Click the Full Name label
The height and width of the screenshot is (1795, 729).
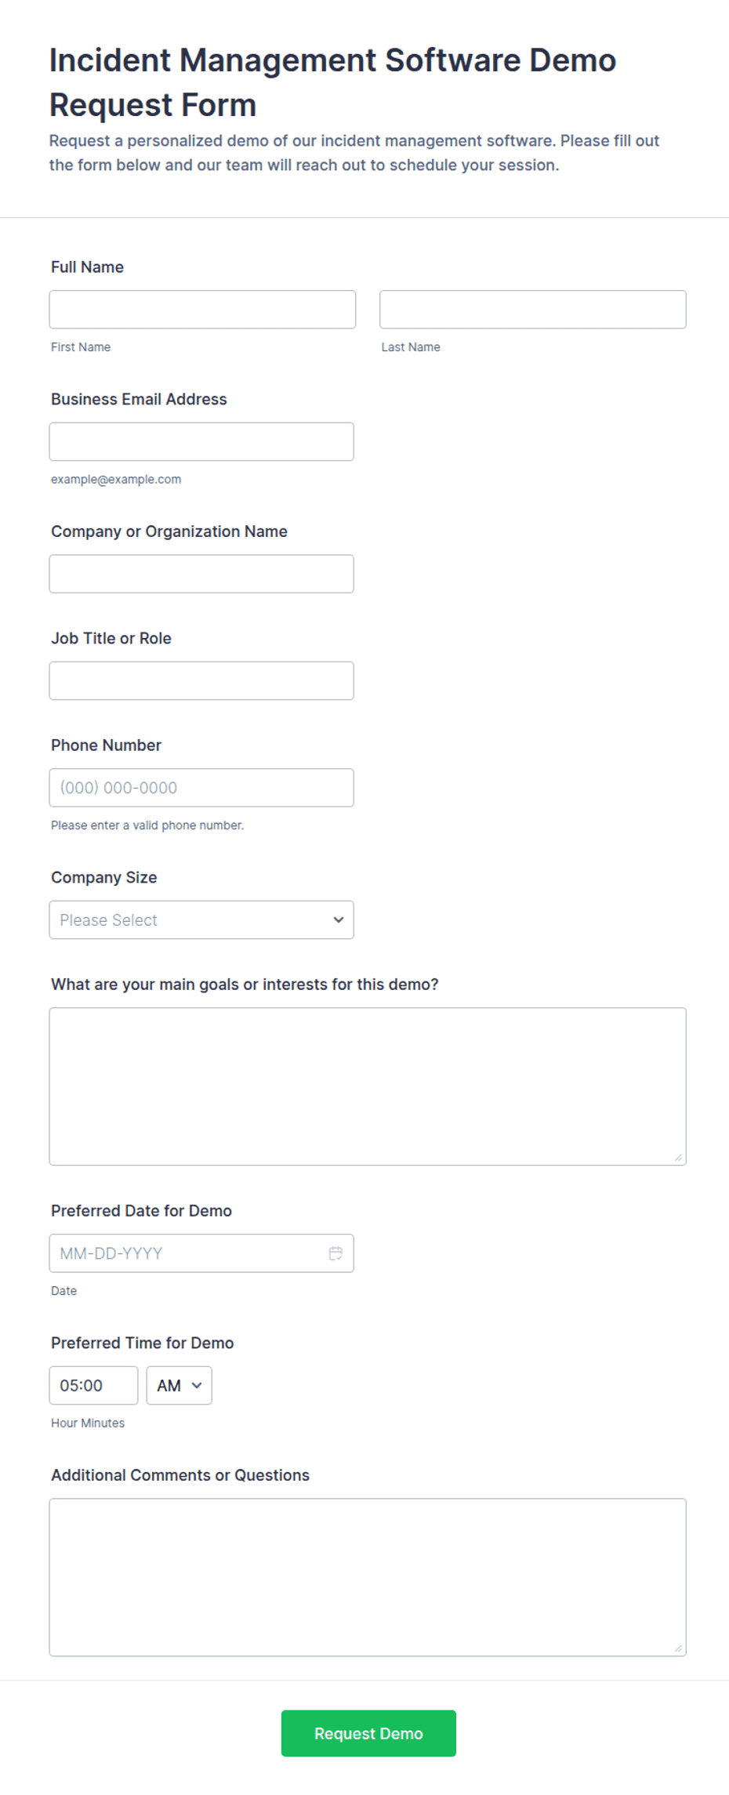click(87, 267)
